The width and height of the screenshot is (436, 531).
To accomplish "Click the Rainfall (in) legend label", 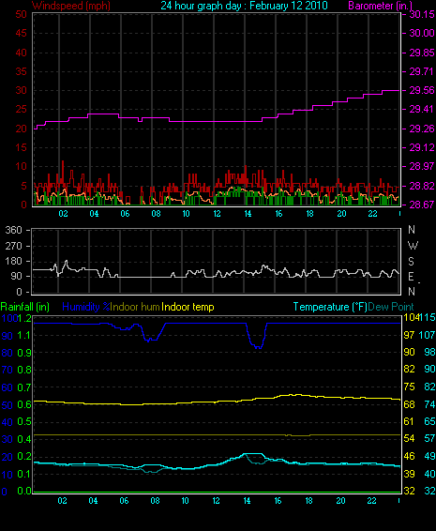I will click(x=25, y=307).
